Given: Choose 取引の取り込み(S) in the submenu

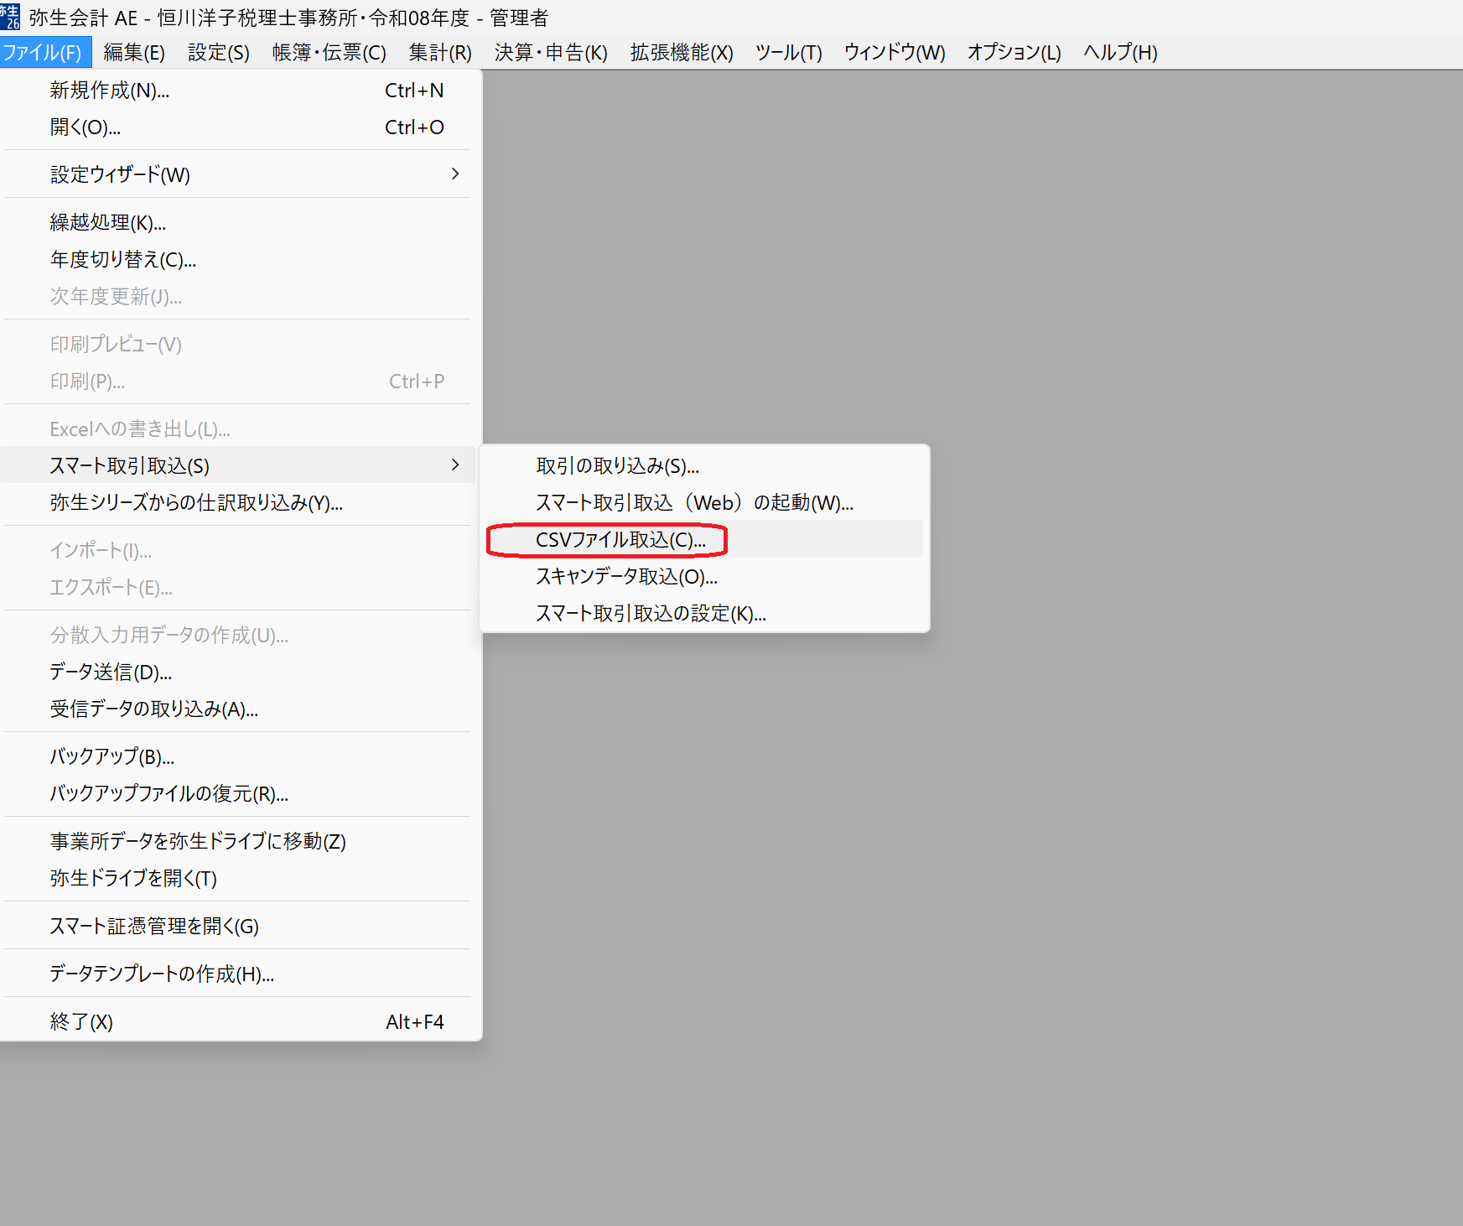Looking at the screenshot, I should point(617,465).
